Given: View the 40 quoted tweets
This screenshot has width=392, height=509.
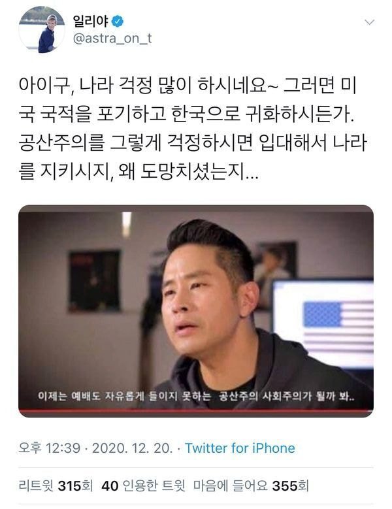Looking at the screenshot, I should tap(144, 486).
